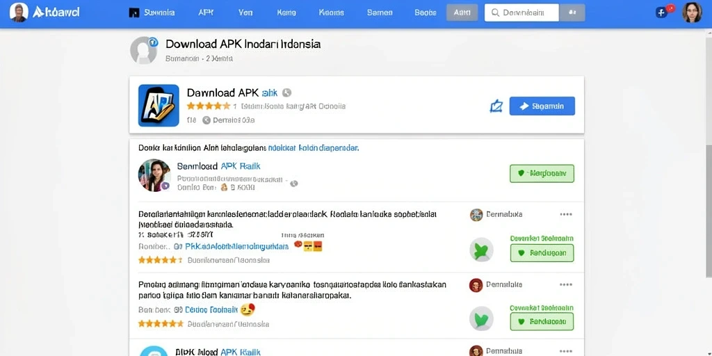Viewport: 712px width, 356px height.
Task: Click the black square icon beside Suwnoia
Action: pos(134,13)
